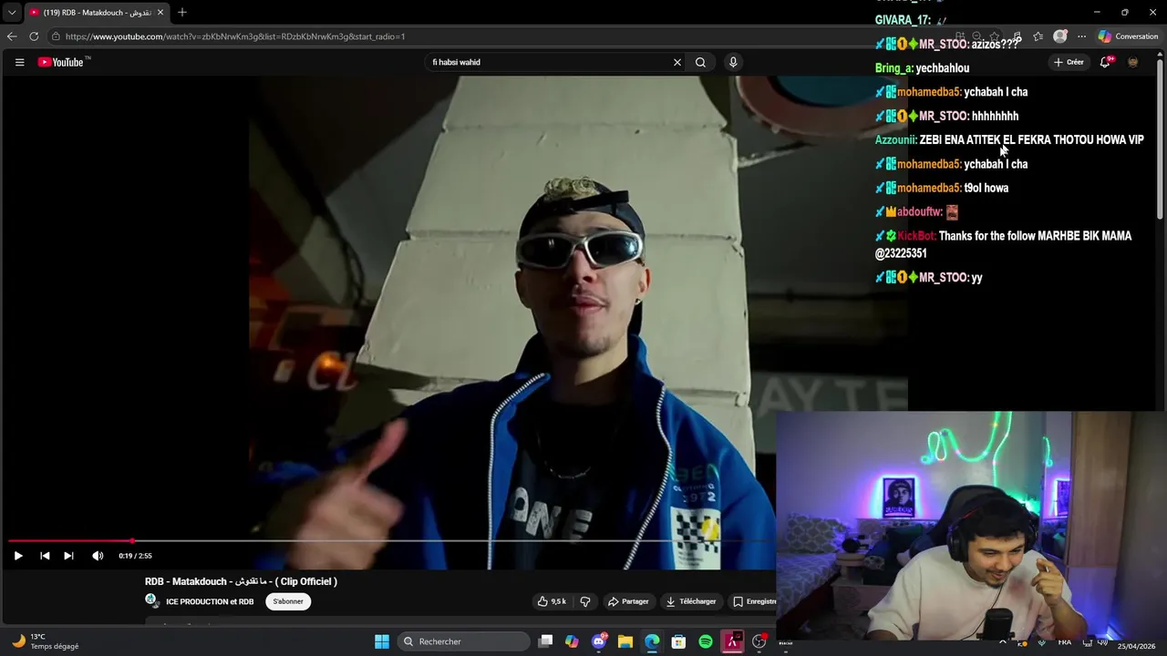Screen dimensions: 1167x656
Task: Open the Copilot Conversation button
Action: (x=1128, y=36)
